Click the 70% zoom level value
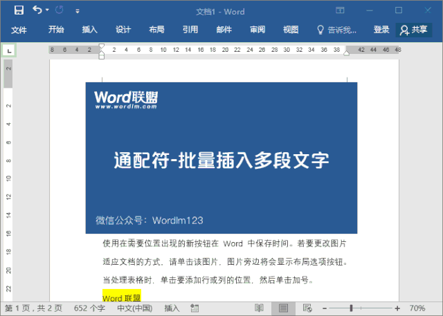This screenshot has height=316, width=443. click(x=417, y=308)
